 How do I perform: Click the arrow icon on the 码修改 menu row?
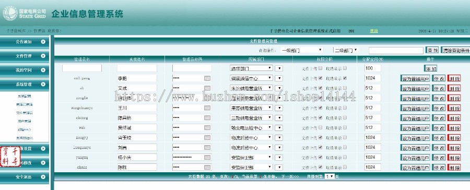pos(43,163)
